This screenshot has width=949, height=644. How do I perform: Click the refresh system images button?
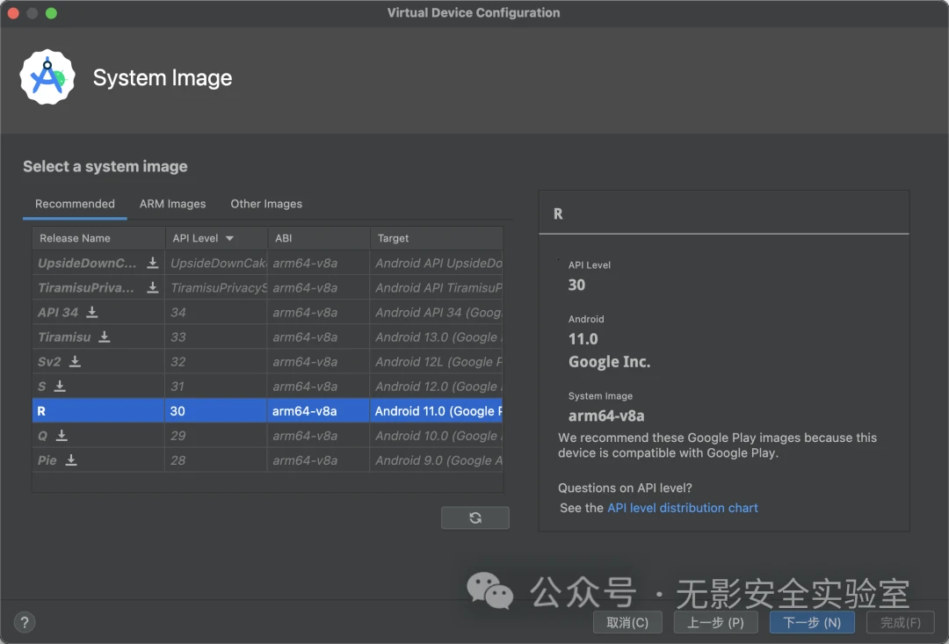pos(475,517)
